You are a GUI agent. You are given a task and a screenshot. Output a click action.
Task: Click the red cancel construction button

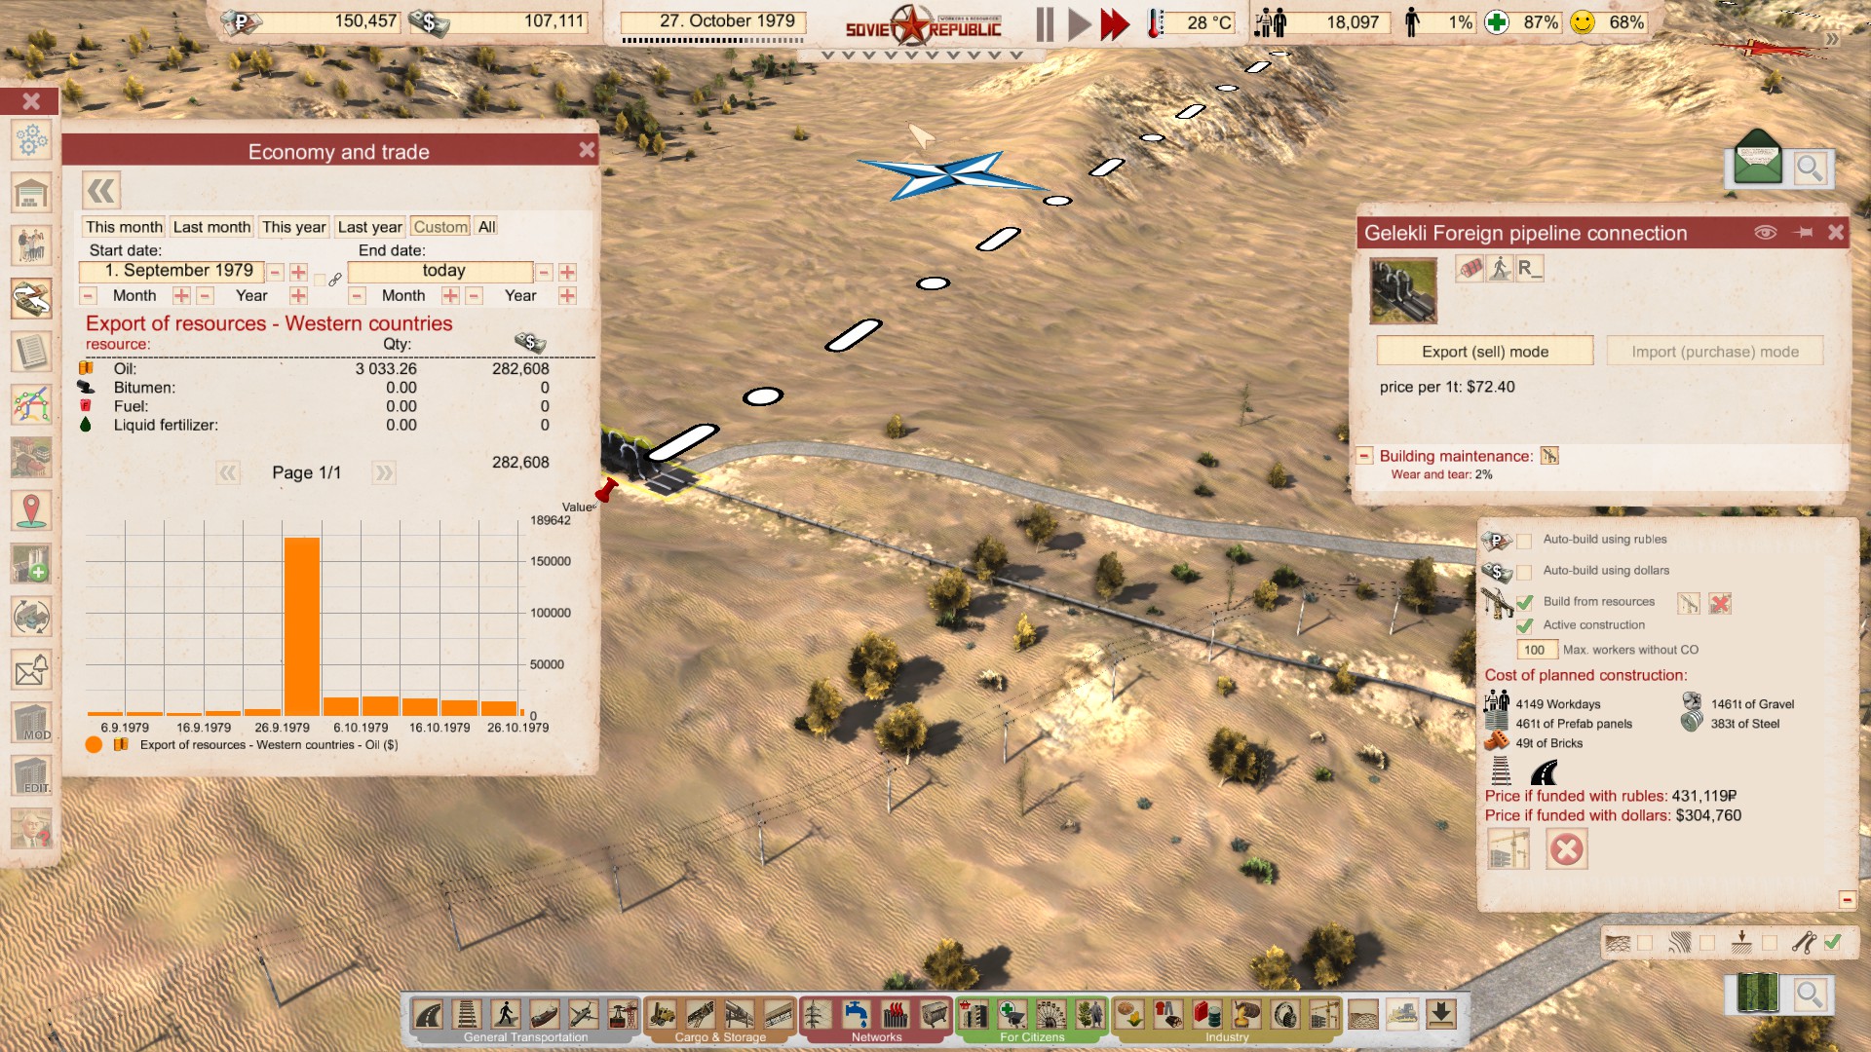point(1566,849)
